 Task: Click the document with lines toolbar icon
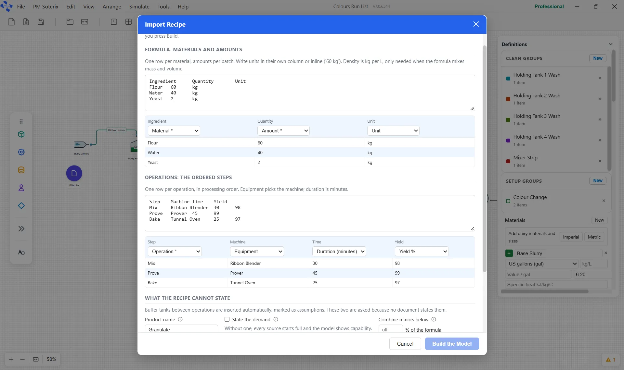(26, 22)
